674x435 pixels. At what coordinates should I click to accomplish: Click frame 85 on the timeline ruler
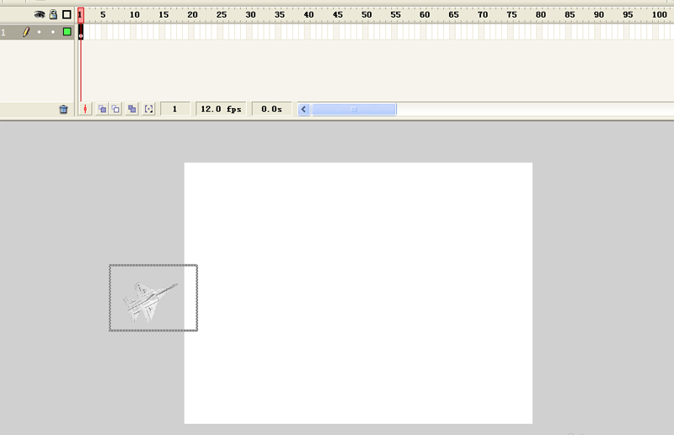click(570, 14)
